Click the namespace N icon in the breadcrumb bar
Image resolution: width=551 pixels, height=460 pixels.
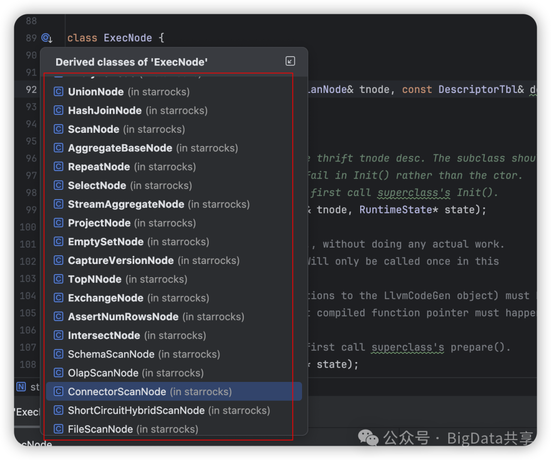click(21, 387)
